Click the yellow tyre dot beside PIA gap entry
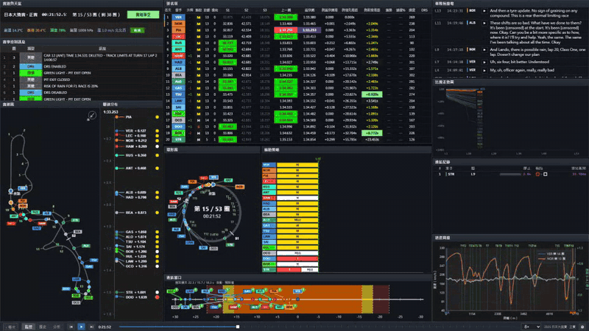The image size is (589, 331). (x=157, y=117)
